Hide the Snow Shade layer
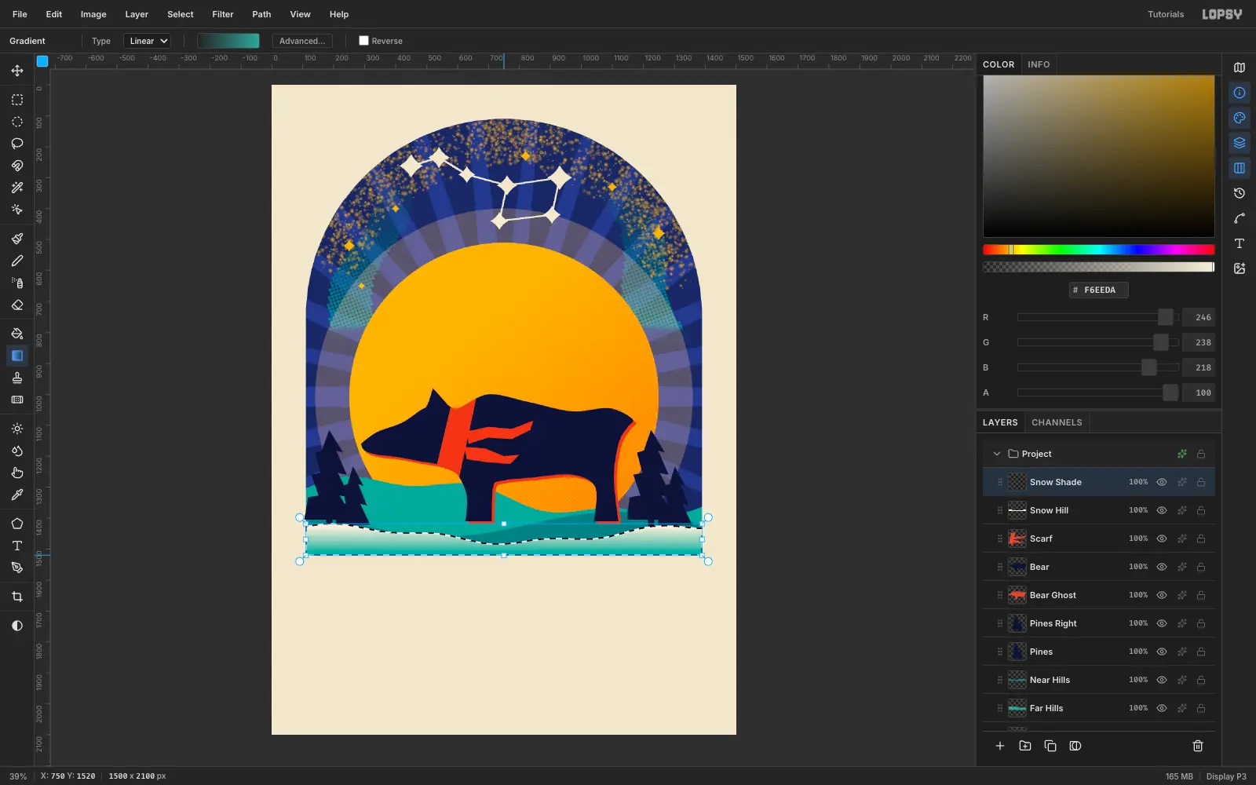The image size is (1256, 785). pos(1162,482)
